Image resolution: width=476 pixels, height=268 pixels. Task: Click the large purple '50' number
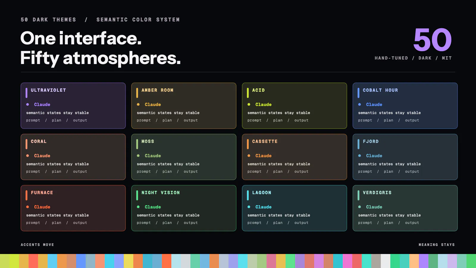point(433,40)
